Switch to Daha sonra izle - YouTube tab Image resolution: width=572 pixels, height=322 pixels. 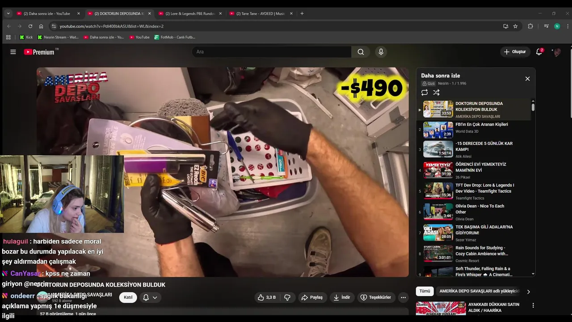tap(48, 13)
